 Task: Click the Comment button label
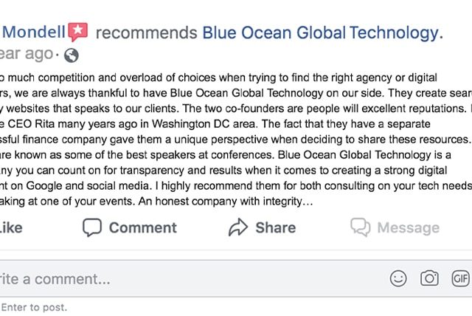click(142, 227)
